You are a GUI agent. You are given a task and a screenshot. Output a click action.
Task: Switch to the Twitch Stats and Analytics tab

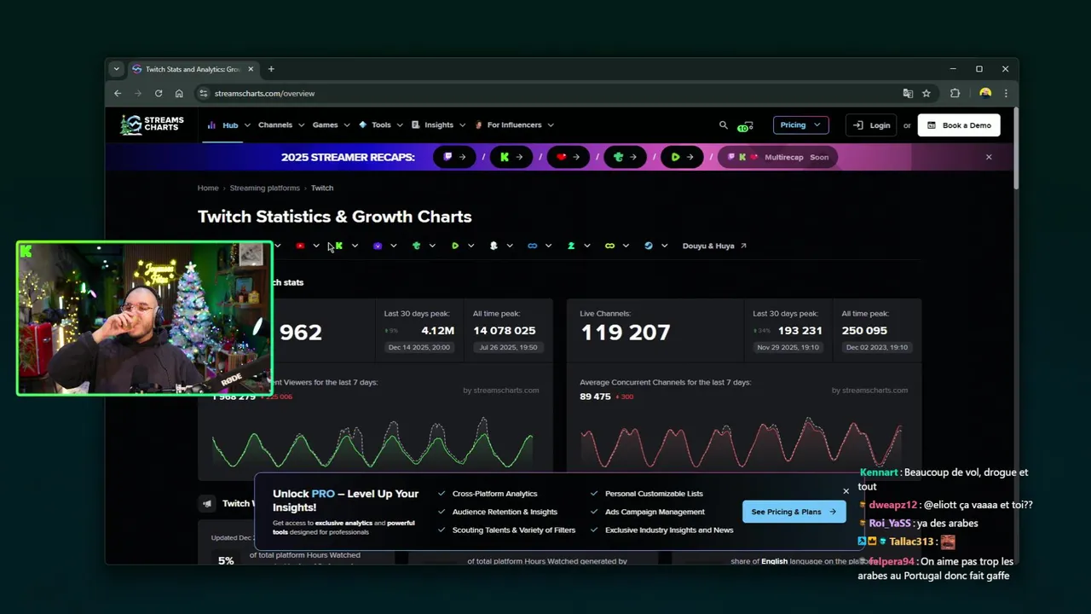[x=192, y=69]
